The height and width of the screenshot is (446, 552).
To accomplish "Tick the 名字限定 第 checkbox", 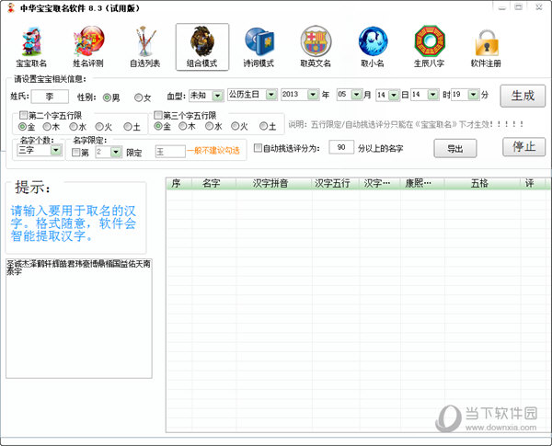I will (75, 152).
